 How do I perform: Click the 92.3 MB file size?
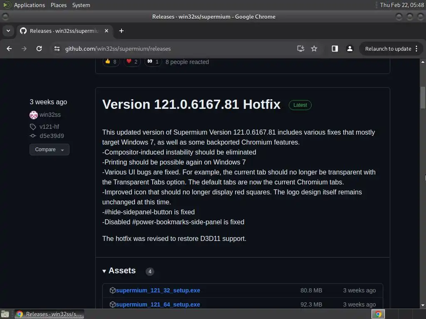pos(311,304)
